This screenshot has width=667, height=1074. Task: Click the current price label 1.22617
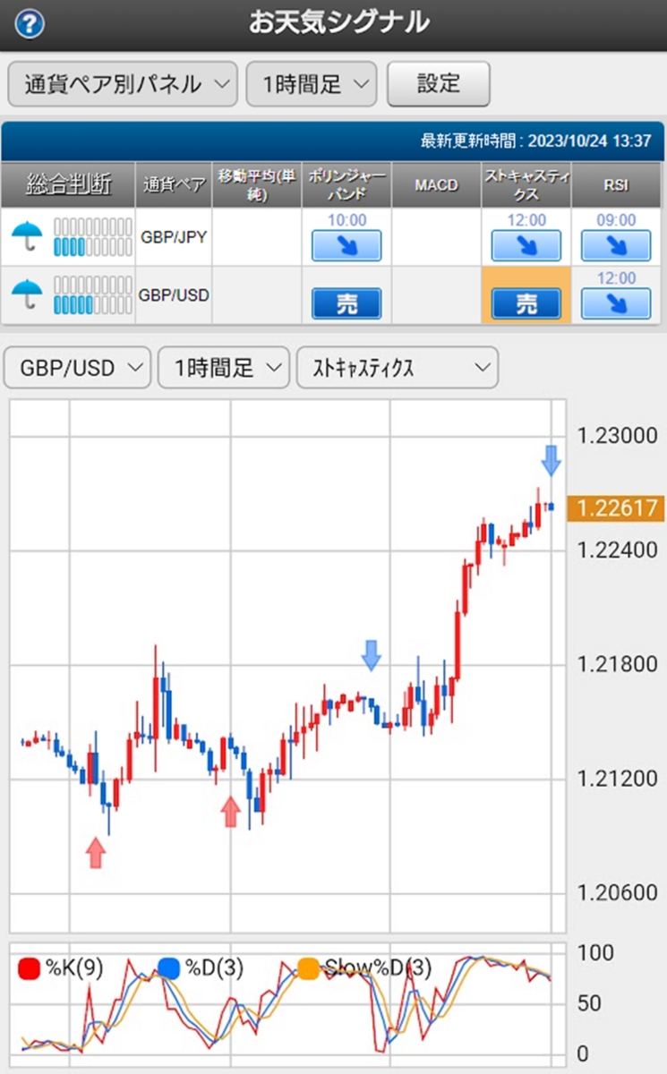pos(617,507)
